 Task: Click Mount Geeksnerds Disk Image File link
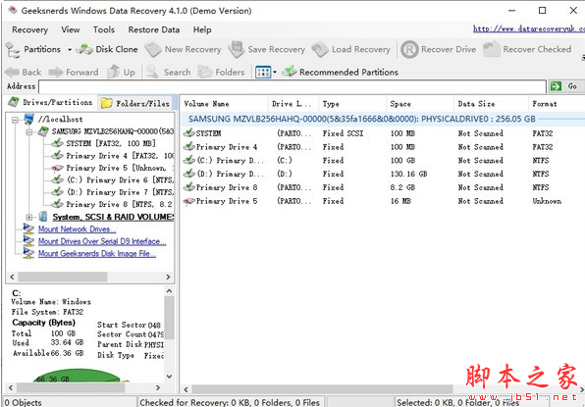97,254
